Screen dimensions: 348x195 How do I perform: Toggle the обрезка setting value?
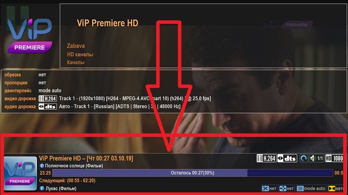tap(42, 75)
